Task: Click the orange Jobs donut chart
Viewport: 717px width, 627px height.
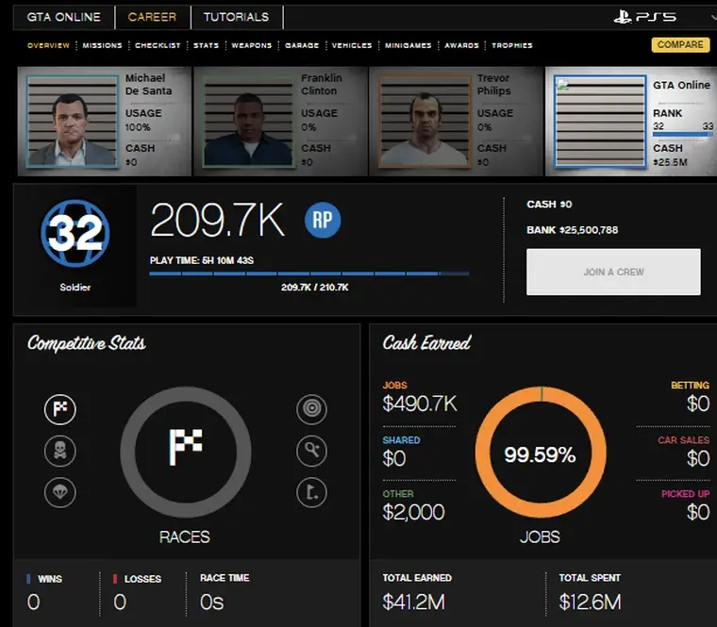Action: [541, 452]
